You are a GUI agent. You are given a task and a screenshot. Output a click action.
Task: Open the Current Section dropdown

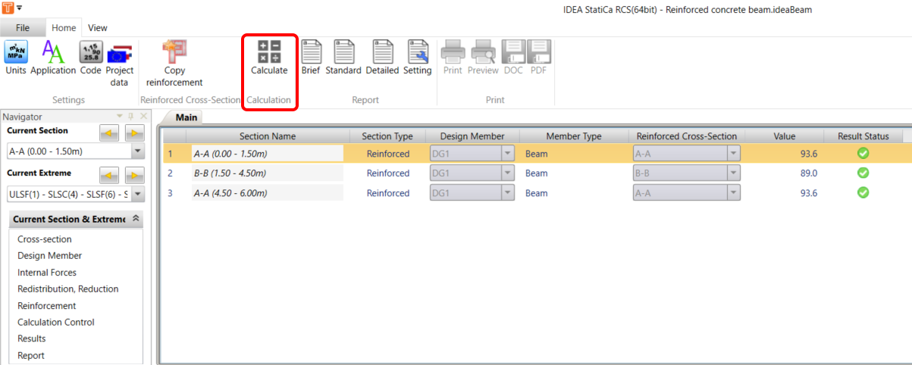pyautogui.click(x=137, y=151)
